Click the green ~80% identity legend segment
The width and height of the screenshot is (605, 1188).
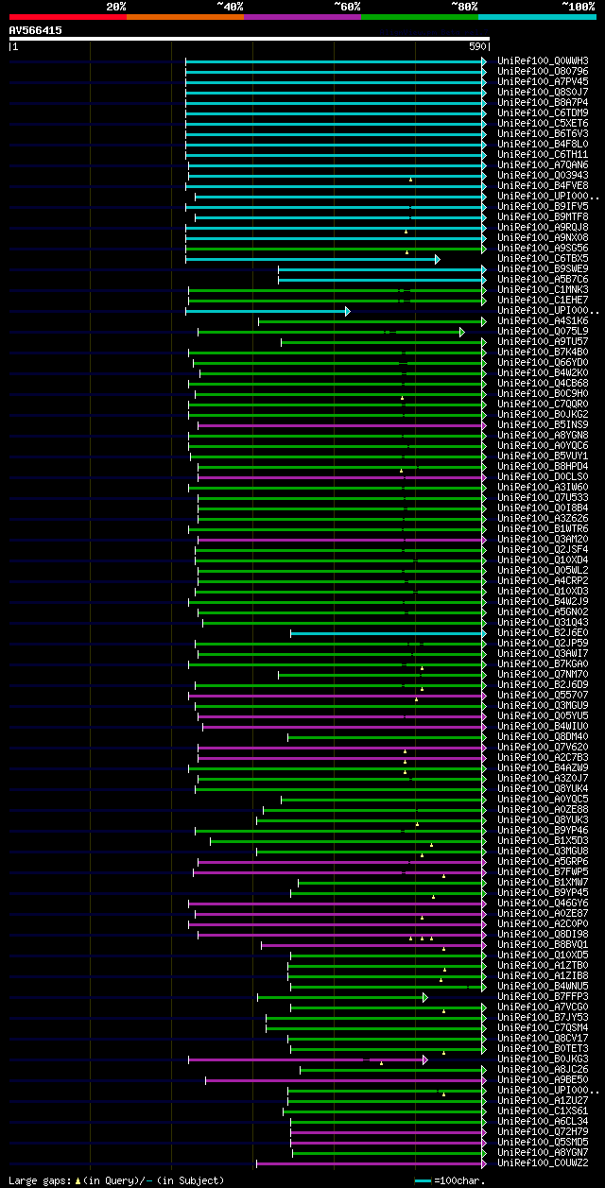pos(420,17)
